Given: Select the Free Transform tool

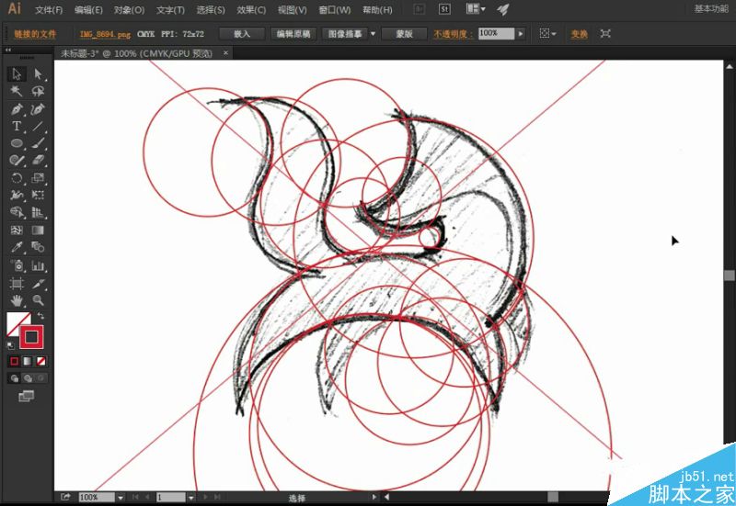Looking at the screenshot, I should click(38, 195).
